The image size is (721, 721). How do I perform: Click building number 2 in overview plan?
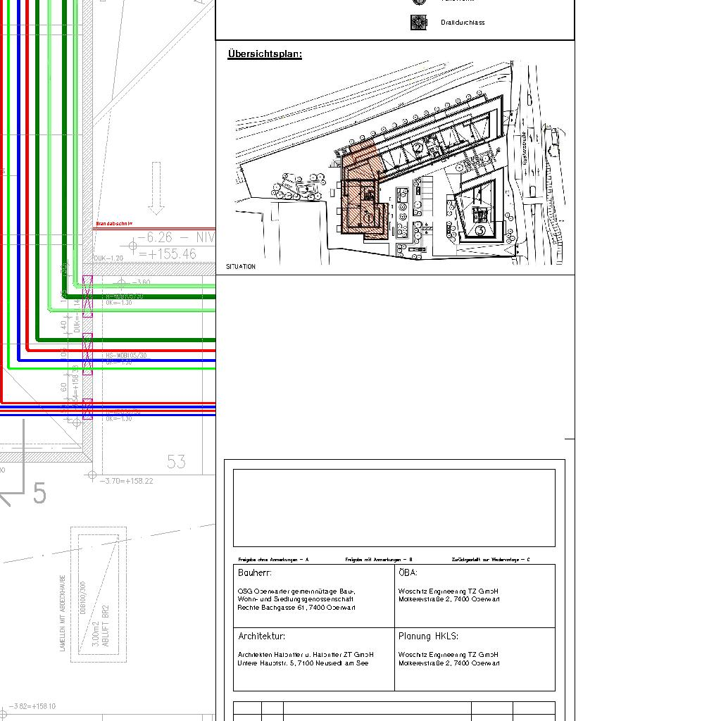pos(418,148)
